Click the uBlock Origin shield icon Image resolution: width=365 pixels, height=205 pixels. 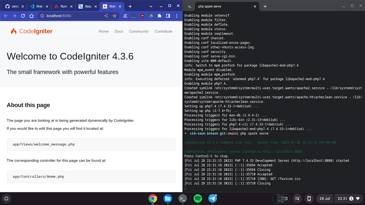tap(142, 16)
